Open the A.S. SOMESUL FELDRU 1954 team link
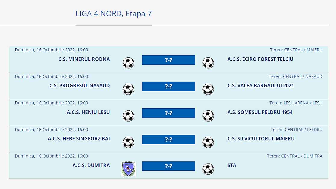336x189 pixels. 260,112
